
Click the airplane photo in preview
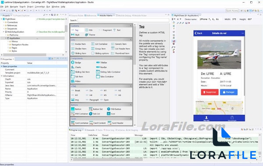click(219, 54)
